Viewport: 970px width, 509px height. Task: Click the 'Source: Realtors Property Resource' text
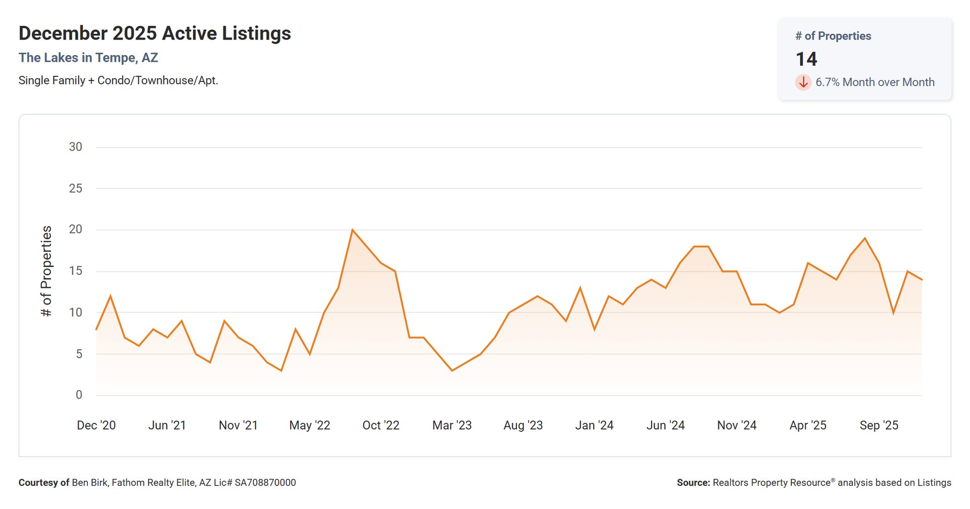(813, 483)
